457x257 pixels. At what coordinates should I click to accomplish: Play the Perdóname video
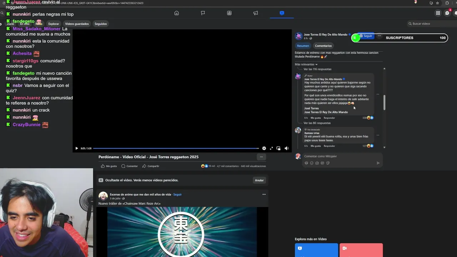[76, 148]
